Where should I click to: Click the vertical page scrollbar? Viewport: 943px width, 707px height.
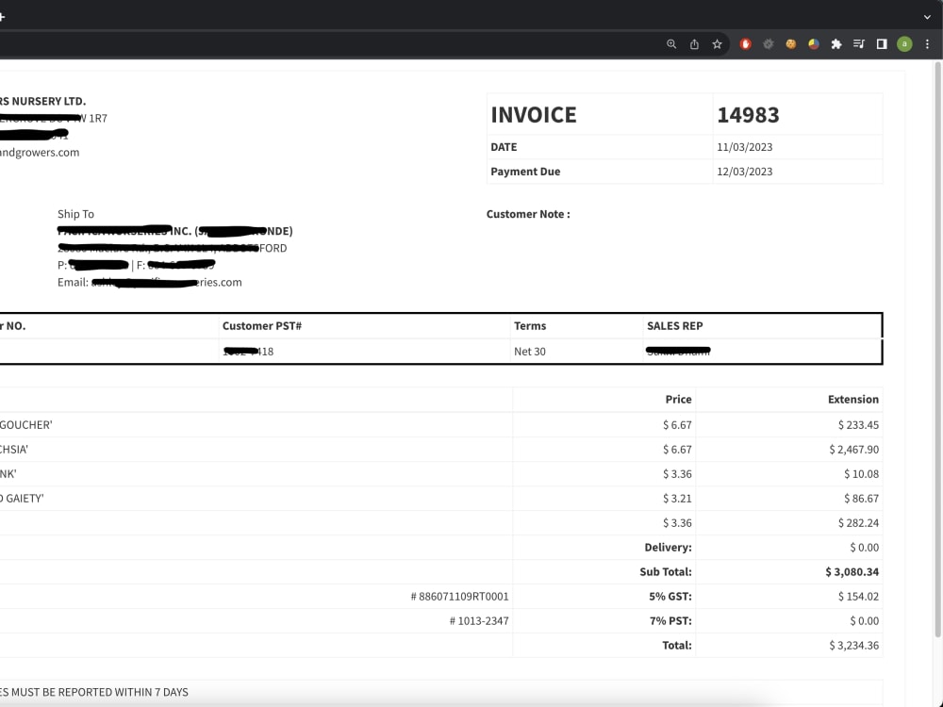tap(938, 349)
